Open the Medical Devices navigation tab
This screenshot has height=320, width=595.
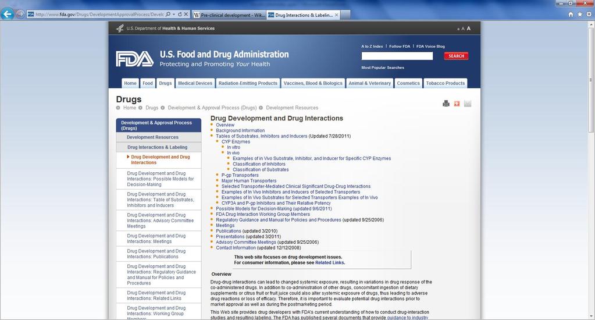pyautogui.click(x=195, y=83)
